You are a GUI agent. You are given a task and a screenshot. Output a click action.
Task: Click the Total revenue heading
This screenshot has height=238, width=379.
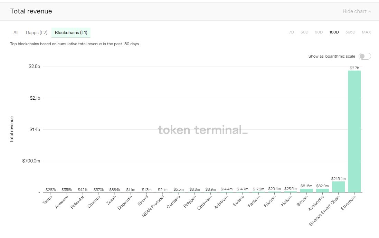31,11
